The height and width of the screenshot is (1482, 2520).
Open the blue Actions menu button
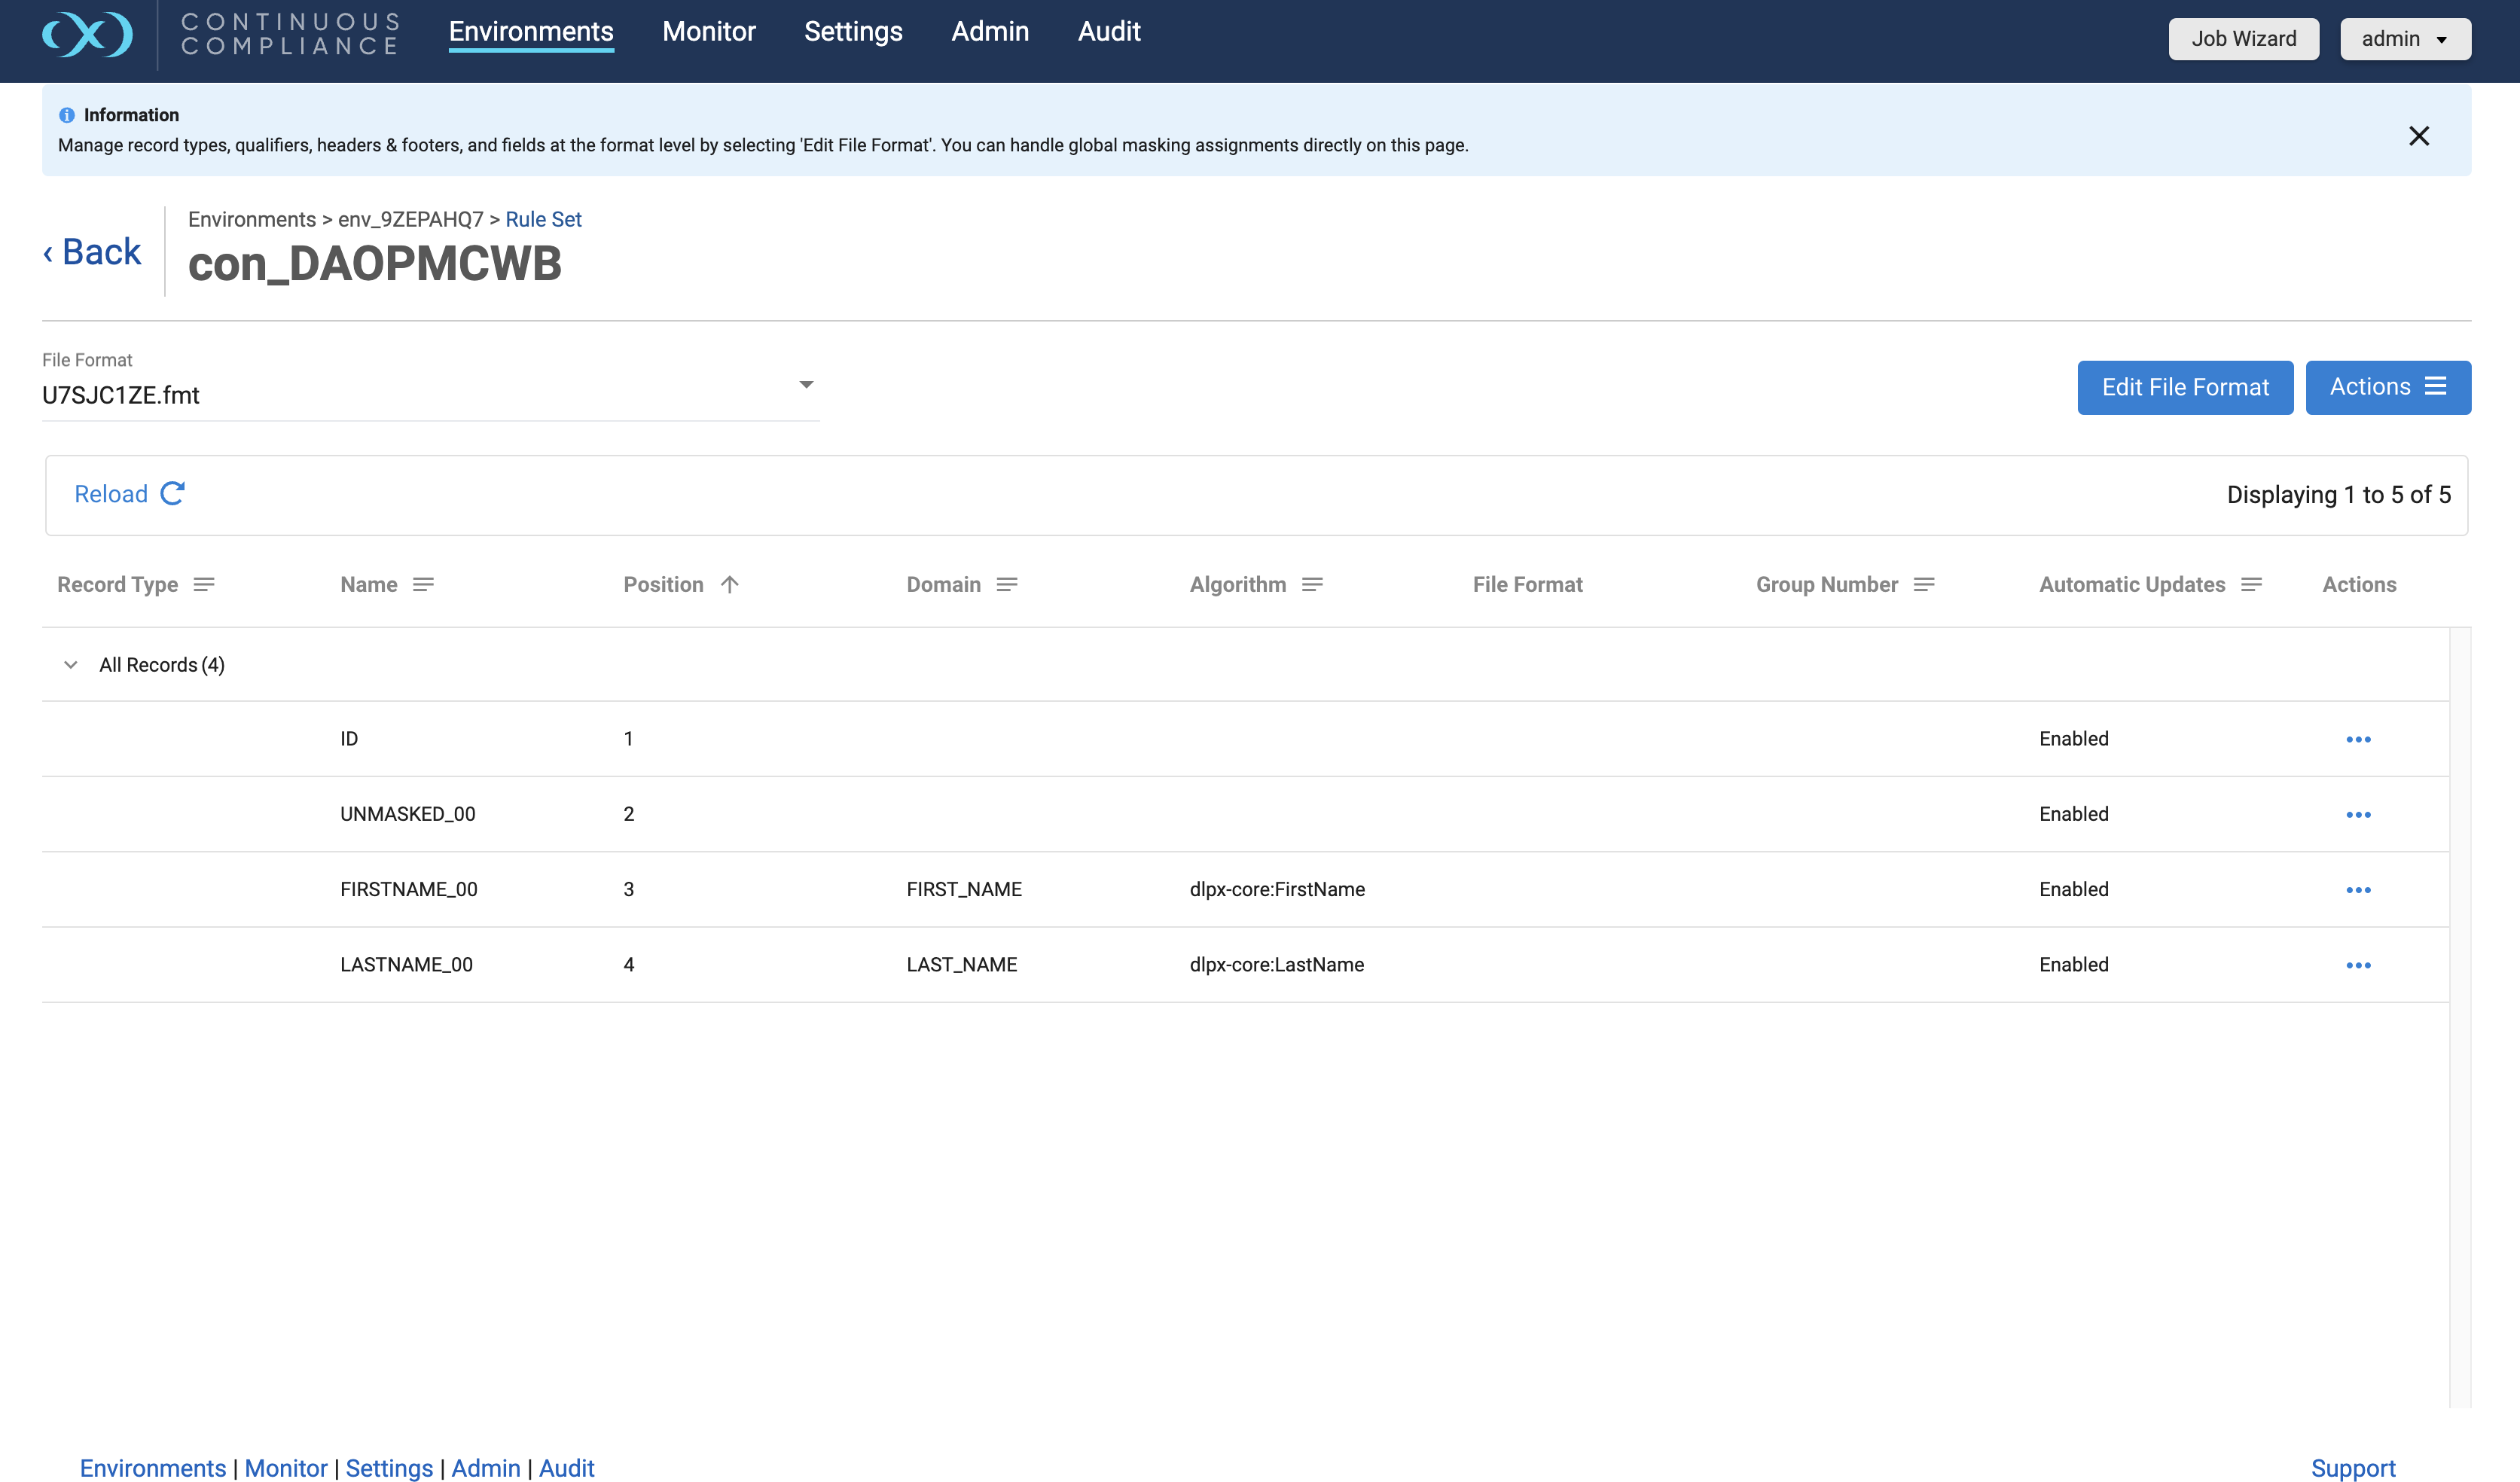click(2387, 387)
